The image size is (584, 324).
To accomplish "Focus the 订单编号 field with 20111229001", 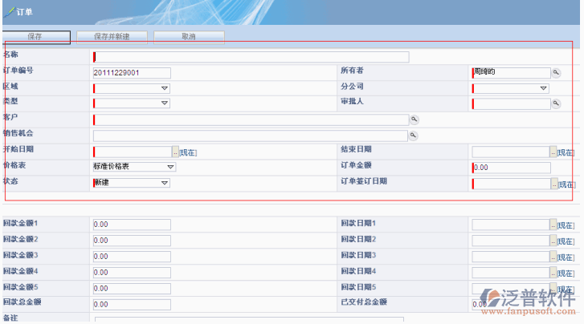I will click(x=132, y=73).
